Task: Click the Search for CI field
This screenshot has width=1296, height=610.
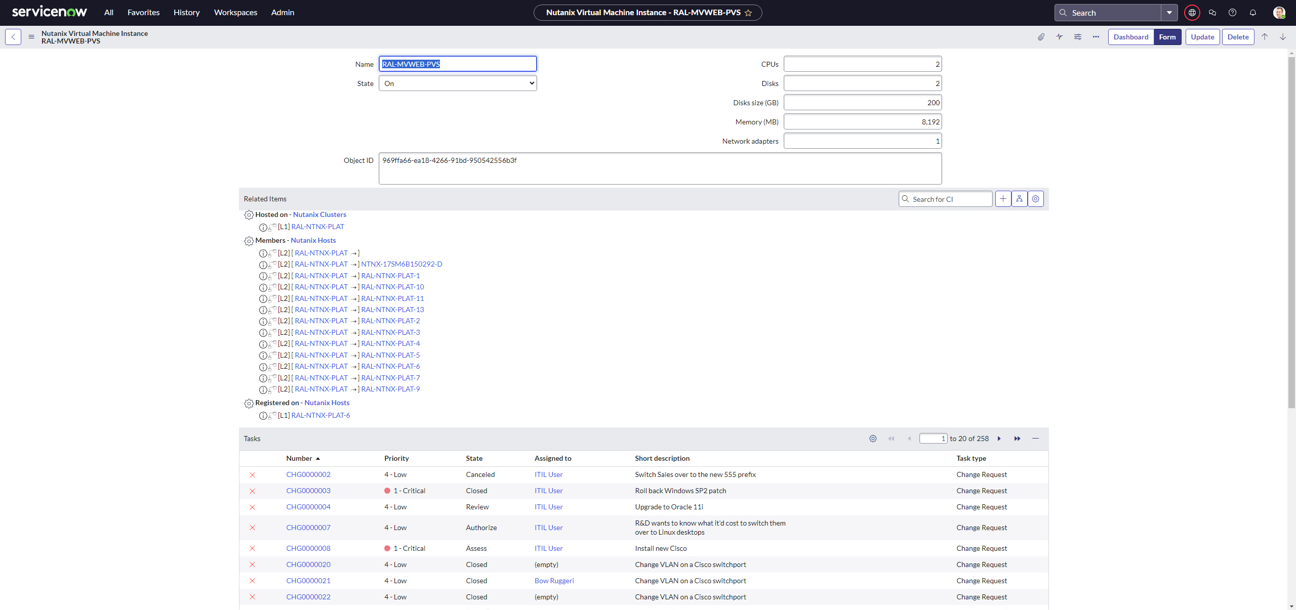Action: [946, 199]
